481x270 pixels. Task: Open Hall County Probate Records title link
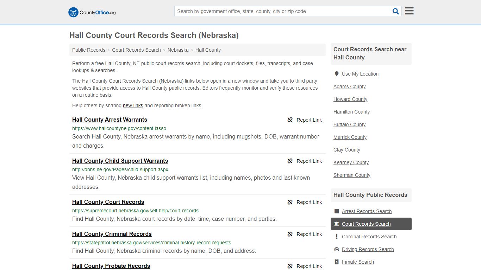(111, 266)
